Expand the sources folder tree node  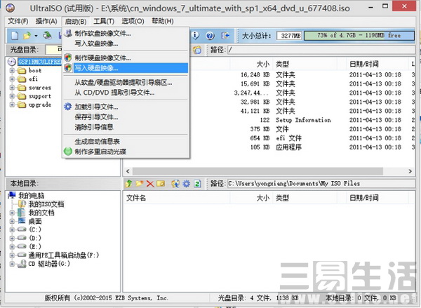click(x=12, y=88)
